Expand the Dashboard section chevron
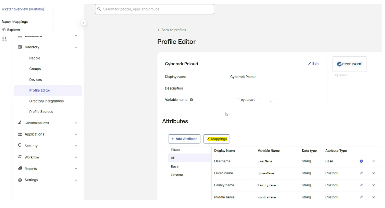Viewport: 385px width, 208px height. pos(76,36)
